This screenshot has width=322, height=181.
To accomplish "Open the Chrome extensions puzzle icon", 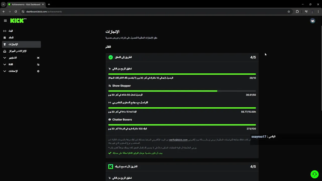I will click(297, 12).
